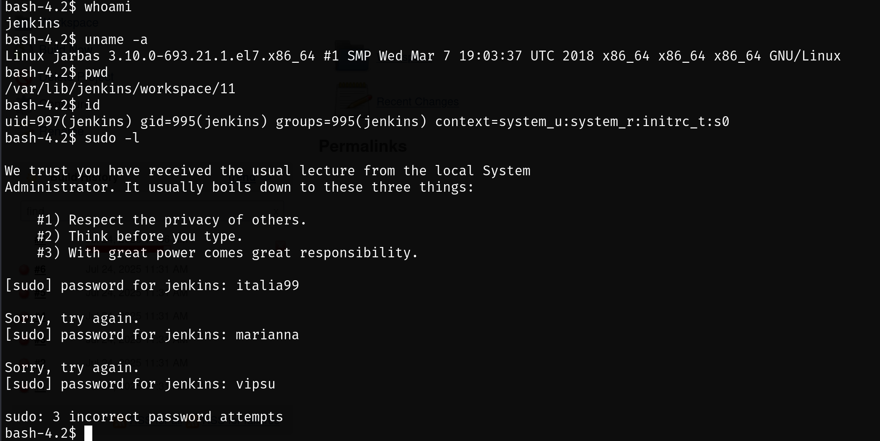Open the Build Now sidebar link
Viewport: 880px width, 441px height.
66,49
